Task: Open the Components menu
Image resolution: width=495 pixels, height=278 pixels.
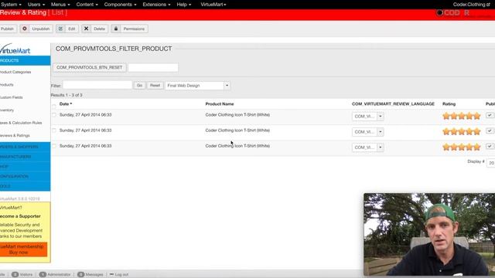Action: click(x=121, y=5)
